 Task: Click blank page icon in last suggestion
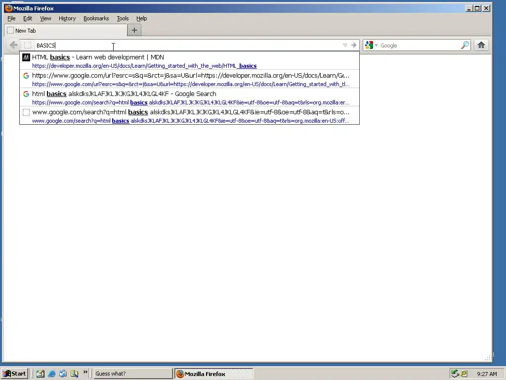point(26,112)
